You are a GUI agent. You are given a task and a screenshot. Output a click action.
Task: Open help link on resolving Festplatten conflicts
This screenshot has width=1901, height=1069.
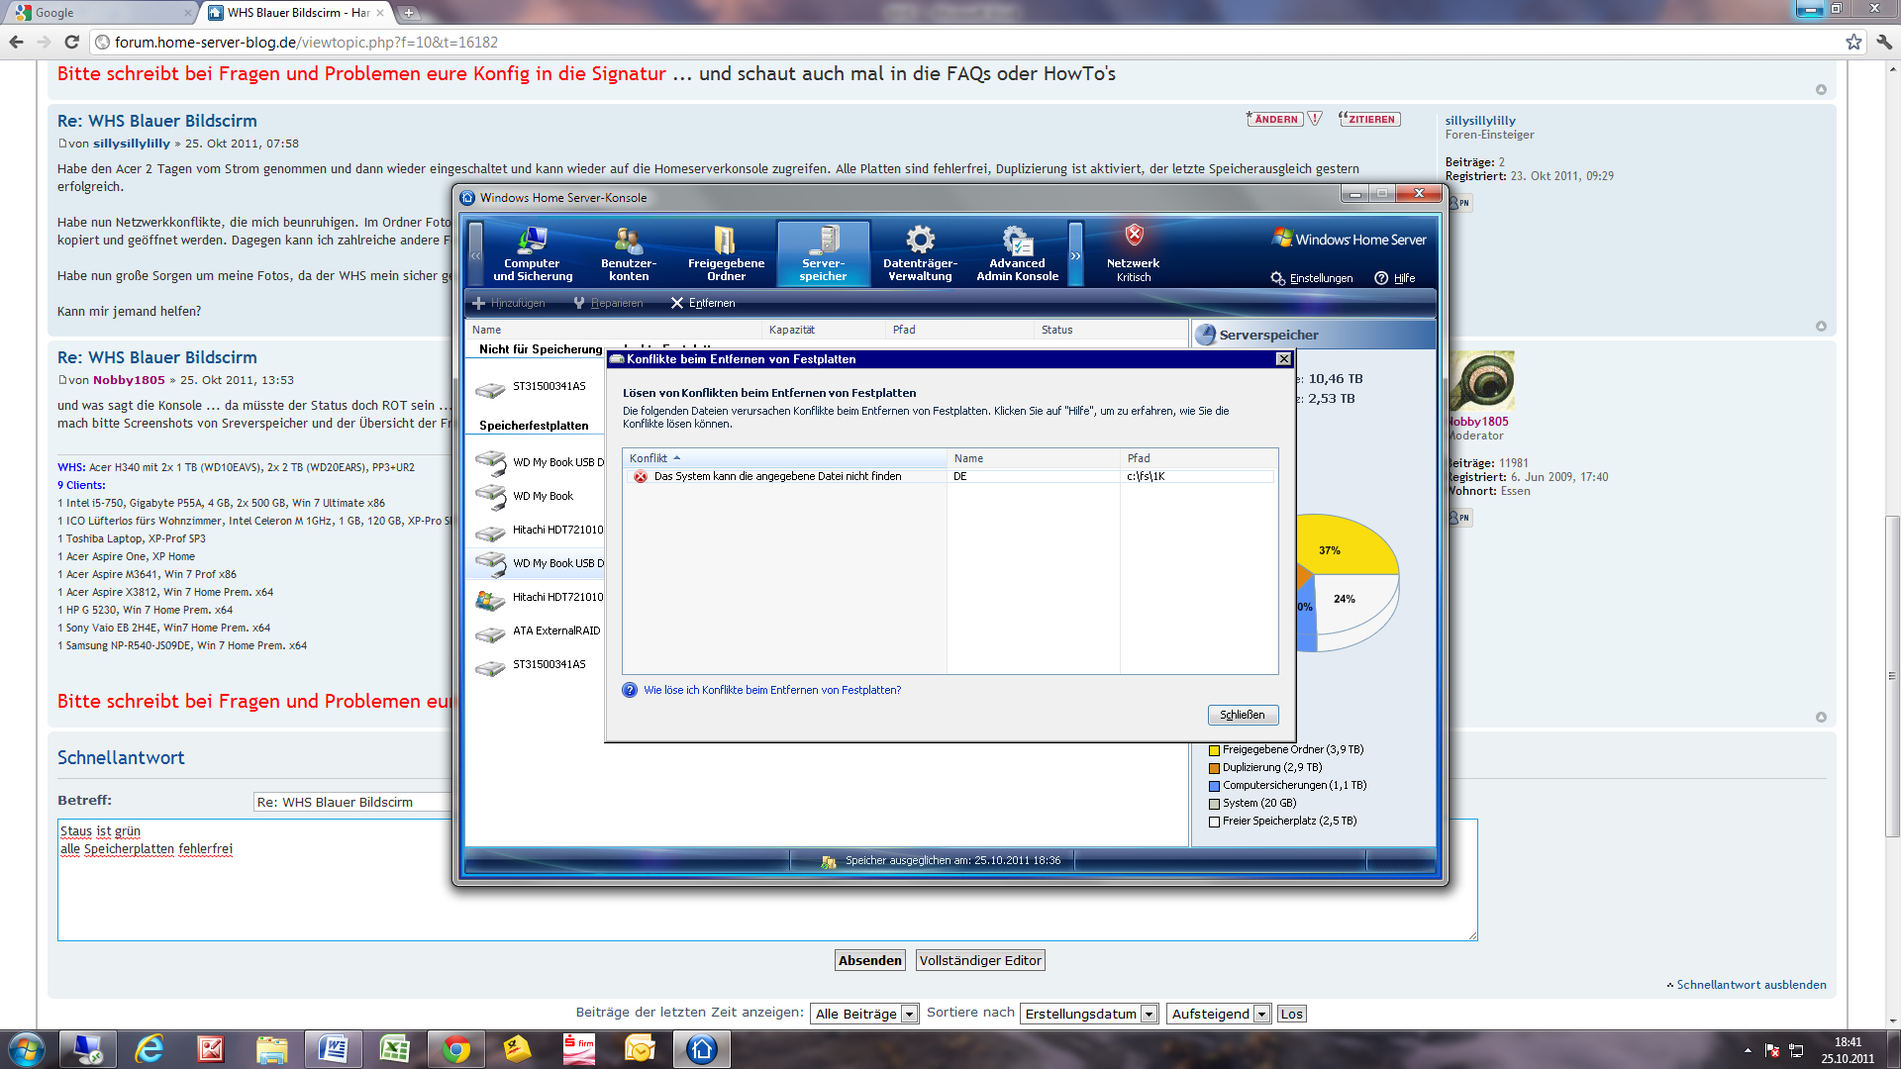click(x=772, y=690)
